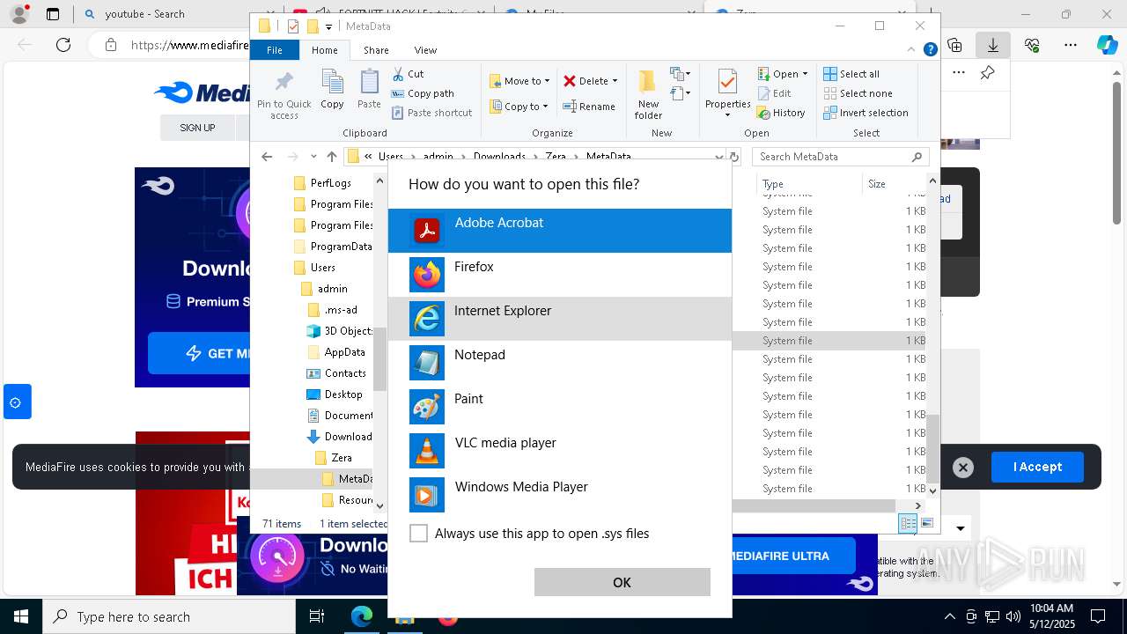Open Edge Downloads toolbar icon
Image resolution: width=1127 pixels, height=634 pixels.
[993, 45]
